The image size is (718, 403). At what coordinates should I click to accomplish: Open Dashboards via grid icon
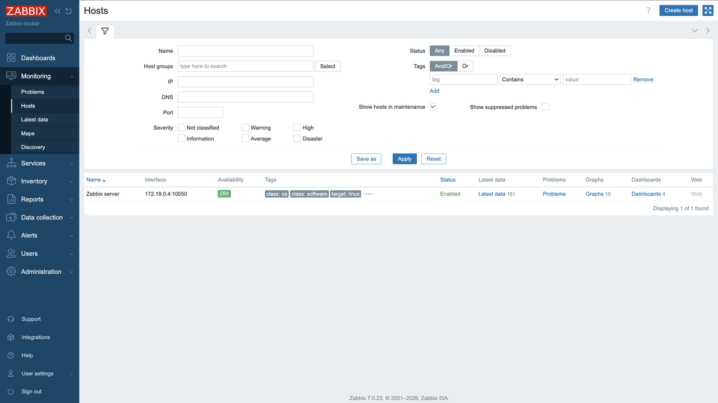(x=12, y=58)
